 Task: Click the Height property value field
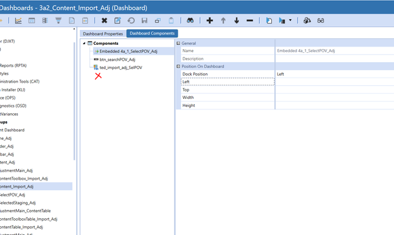click(335, 106)
